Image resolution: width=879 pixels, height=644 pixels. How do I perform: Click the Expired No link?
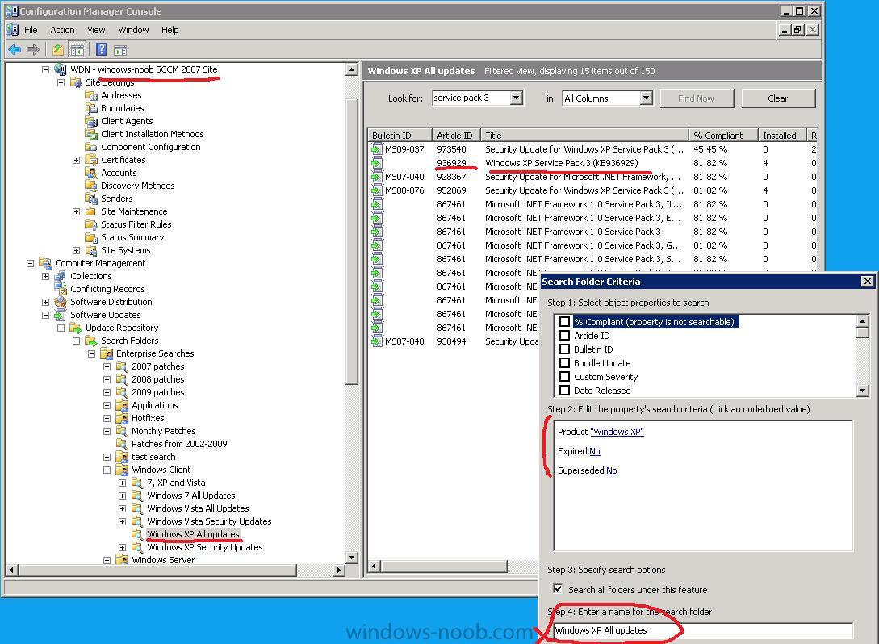[x=594, y=451]
